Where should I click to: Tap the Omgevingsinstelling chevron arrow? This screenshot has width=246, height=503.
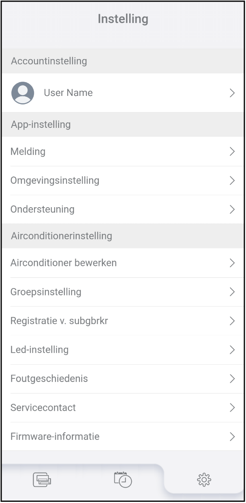point(232,180)
